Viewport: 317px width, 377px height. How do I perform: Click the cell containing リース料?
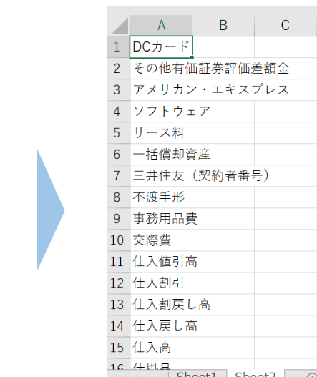pyautogui.click(x=161, y=133)
